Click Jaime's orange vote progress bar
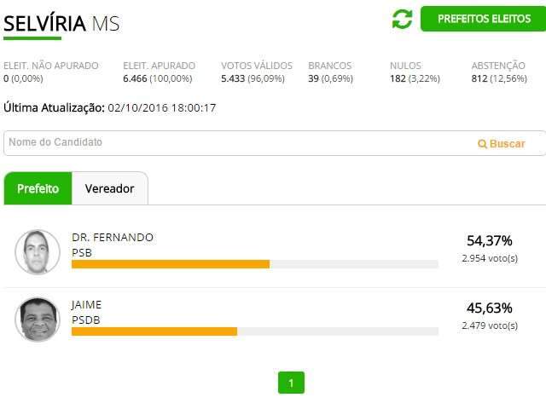546x409 pixels. [154, 331]
